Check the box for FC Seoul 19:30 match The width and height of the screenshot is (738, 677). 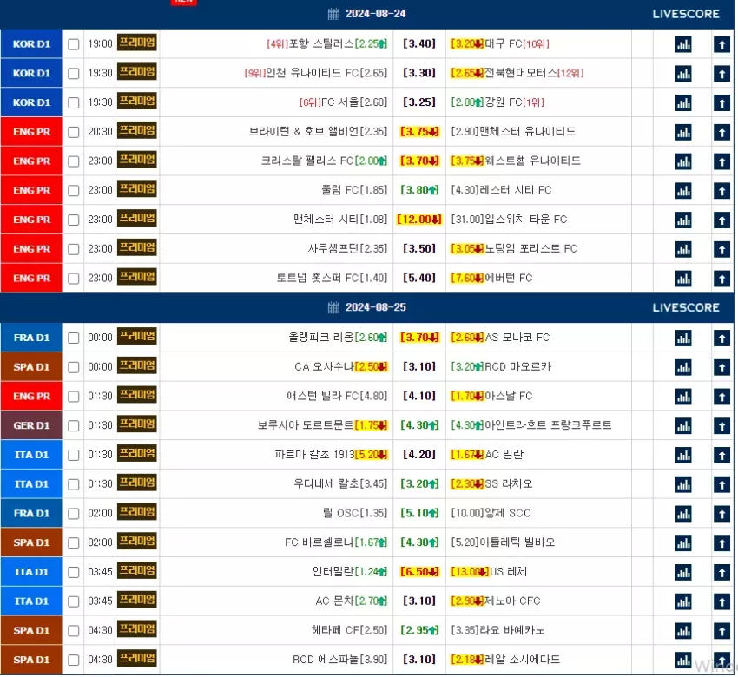(x=74, y=102)
